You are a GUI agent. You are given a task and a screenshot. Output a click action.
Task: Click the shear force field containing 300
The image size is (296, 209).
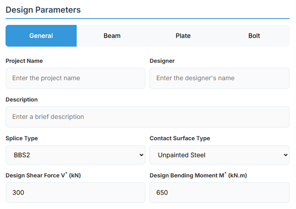click(75, 193)
